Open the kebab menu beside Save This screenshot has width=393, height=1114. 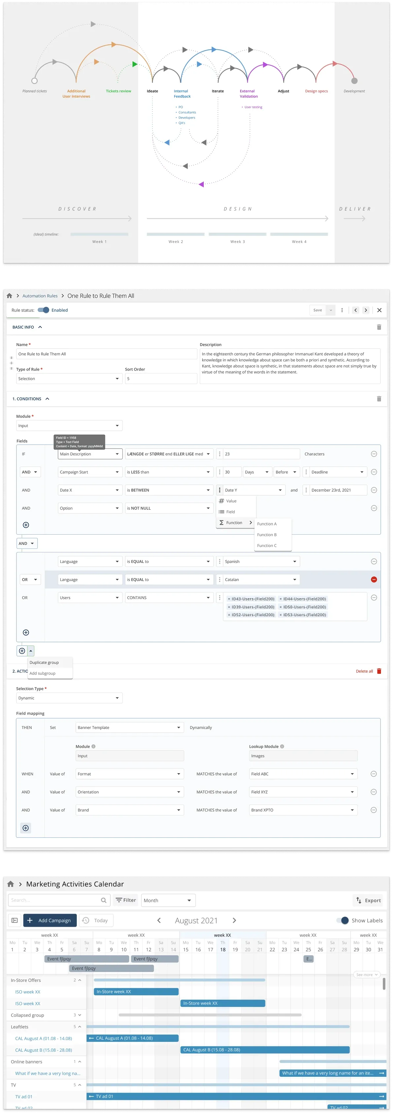point(342,310)
